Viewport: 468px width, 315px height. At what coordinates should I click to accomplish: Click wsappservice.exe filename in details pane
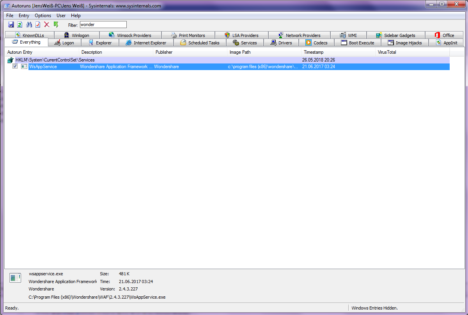click(x=46, y=274)
